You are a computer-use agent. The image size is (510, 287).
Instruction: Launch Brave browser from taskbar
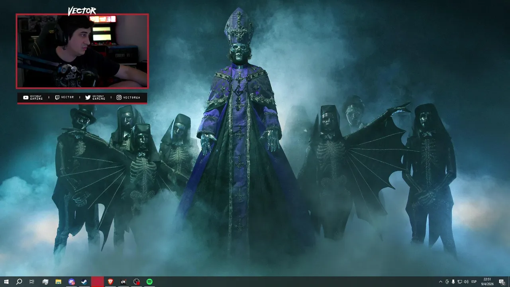coord(110,282)
